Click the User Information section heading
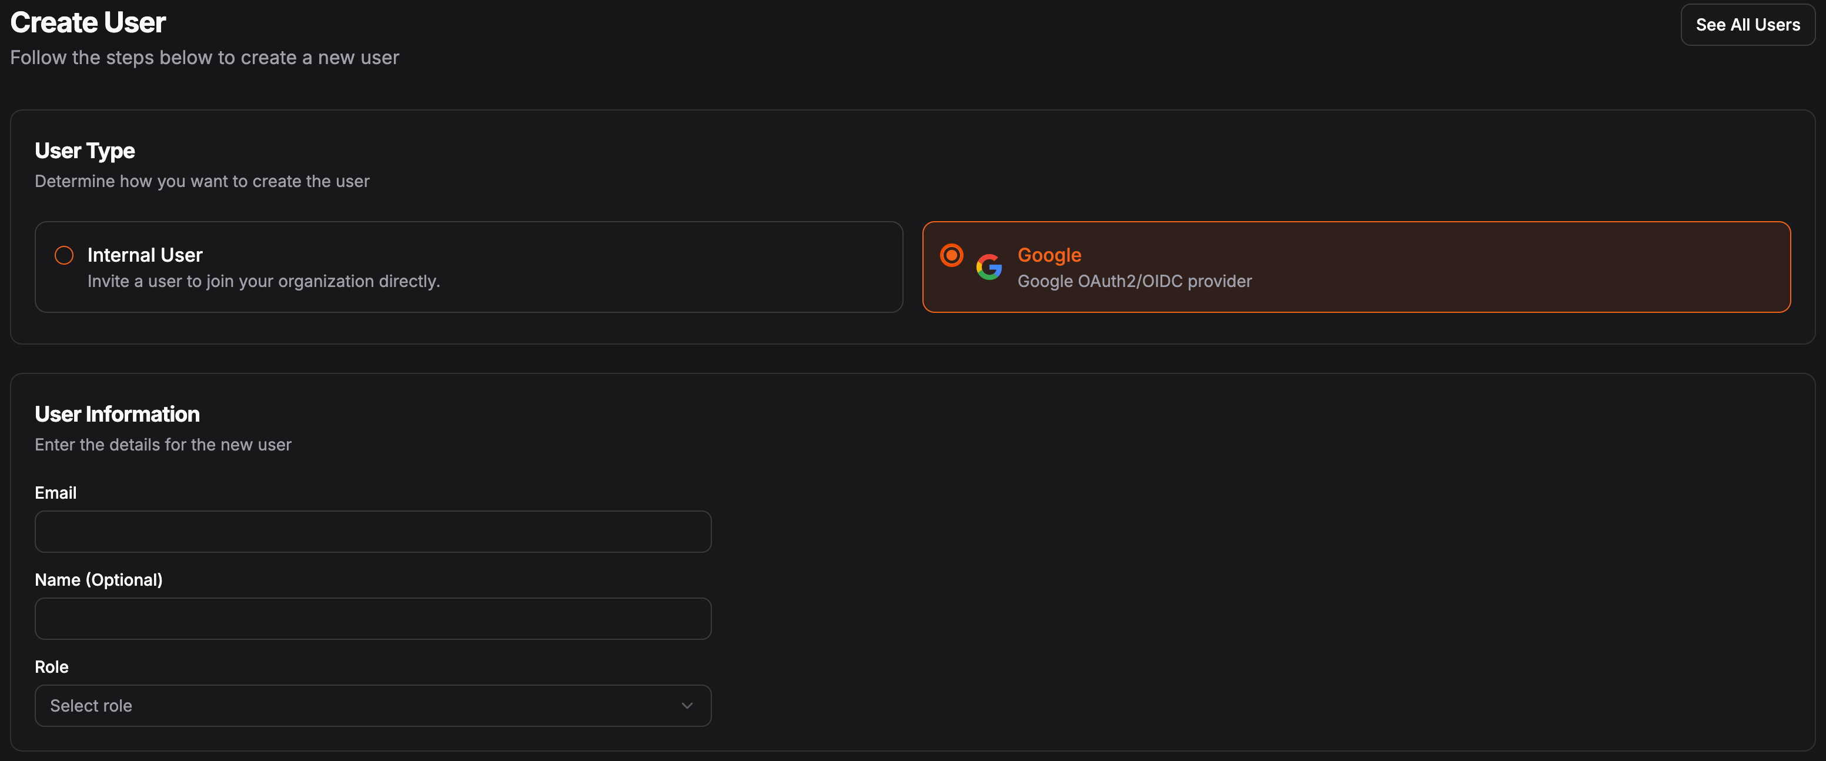This screenshot has width=1826, height=761. [x=117, y=414]
